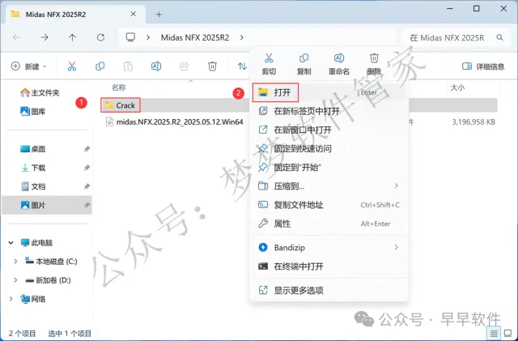
Task: Go back using the back arrow
Action: (16, 37)
